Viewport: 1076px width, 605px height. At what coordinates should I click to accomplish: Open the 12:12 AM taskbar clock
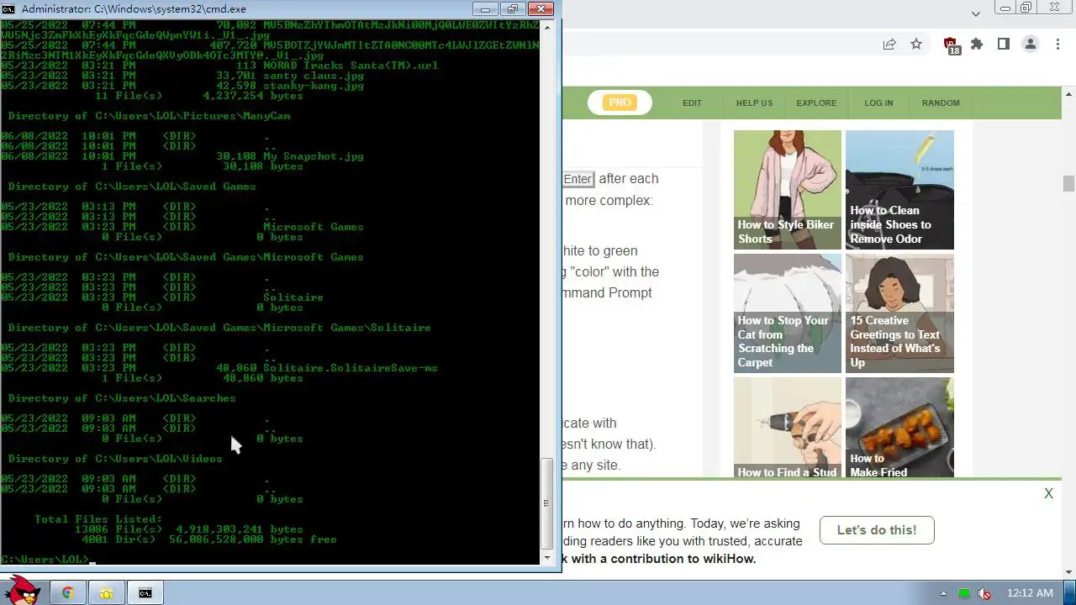pyautogui.click(x=1030, y=593)
